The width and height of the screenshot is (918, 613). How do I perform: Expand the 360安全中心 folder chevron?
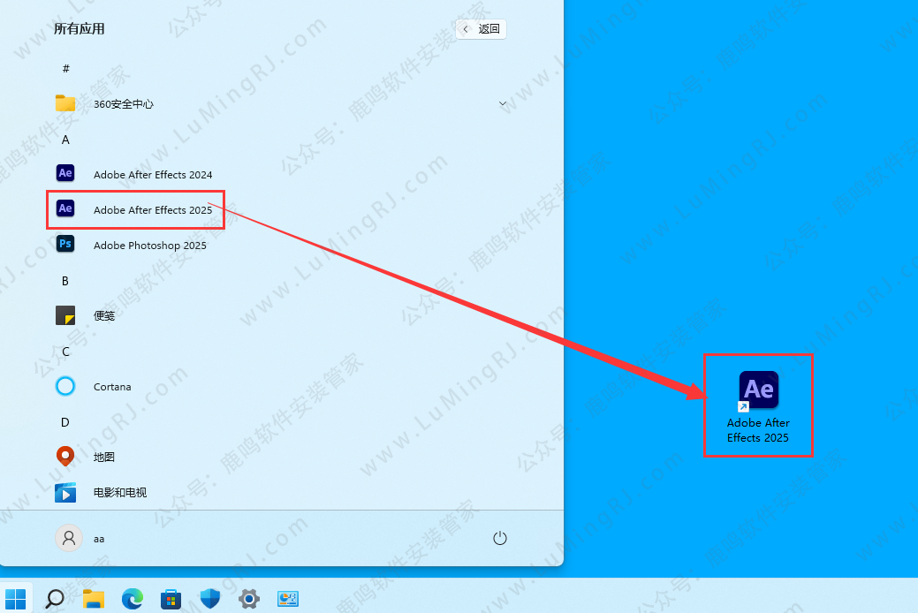click(503, 103)
